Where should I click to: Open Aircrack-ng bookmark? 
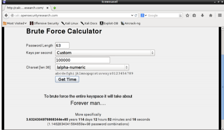coord(131,23)
